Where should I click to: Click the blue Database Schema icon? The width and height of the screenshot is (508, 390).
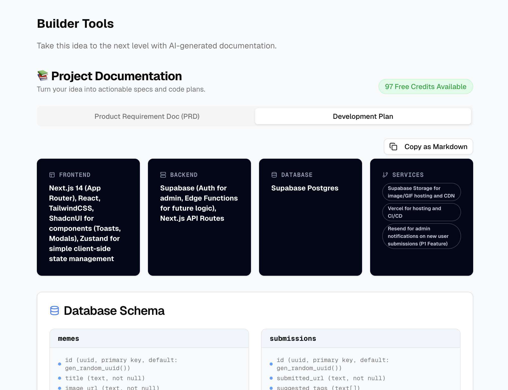click(x=55, y=311)
